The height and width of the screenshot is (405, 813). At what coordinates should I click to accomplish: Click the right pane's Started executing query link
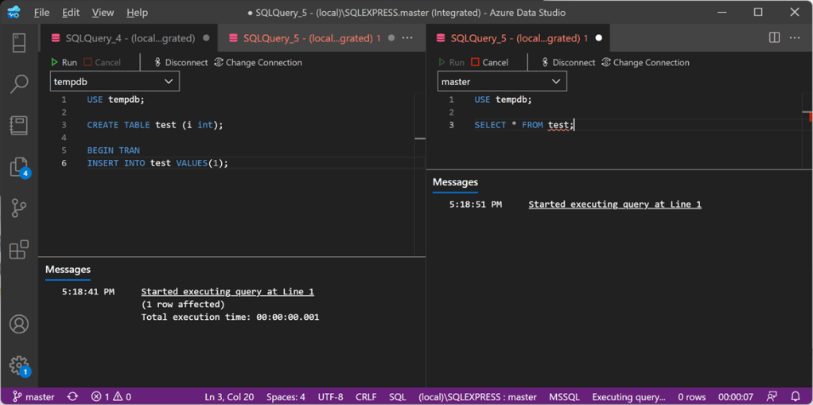pyautogui.click(x=614, y=204)
